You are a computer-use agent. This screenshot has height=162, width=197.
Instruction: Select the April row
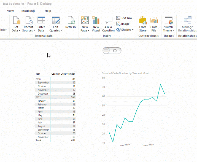(55, 112)
